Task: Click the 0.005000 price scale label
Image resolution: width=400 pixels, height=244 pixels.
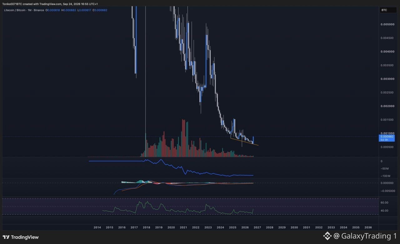Action: tap(387, 24)
